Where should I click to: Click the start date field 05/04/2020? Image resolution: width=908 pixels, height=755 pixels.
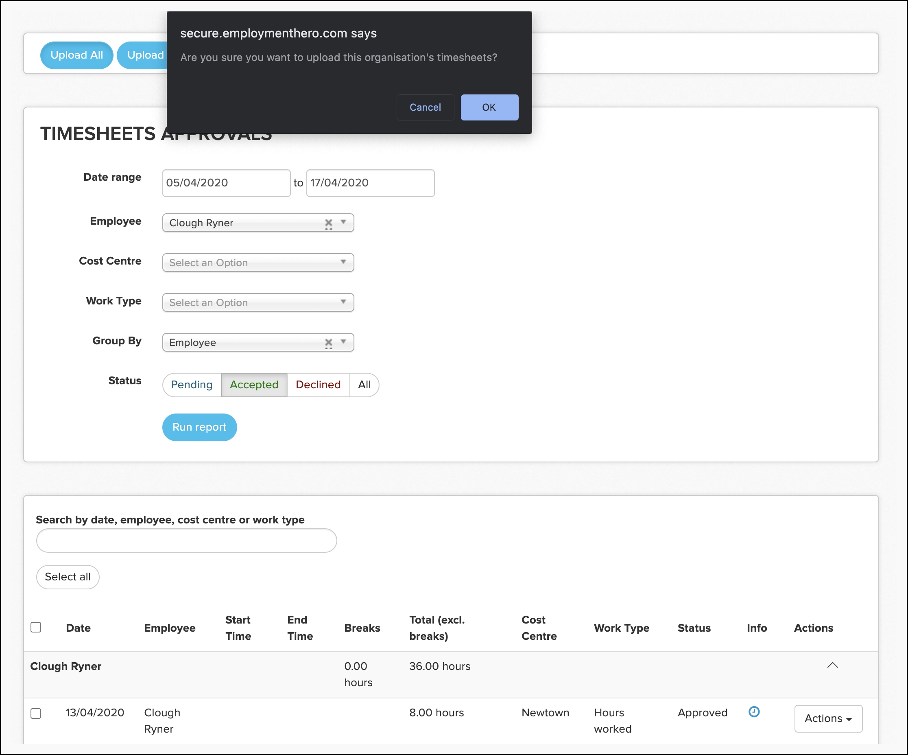pos(226,183)
